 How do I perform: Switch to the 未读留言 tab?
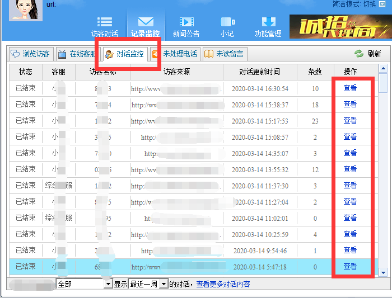coord(225,54)
